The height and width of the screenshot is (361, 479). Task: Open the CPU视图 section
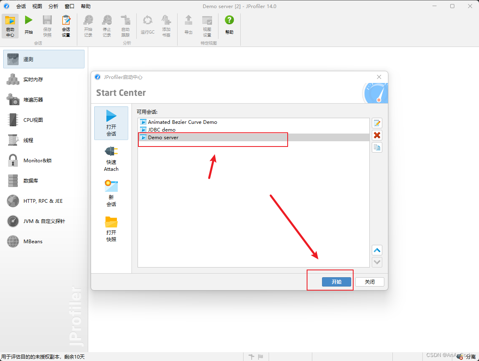44,120
